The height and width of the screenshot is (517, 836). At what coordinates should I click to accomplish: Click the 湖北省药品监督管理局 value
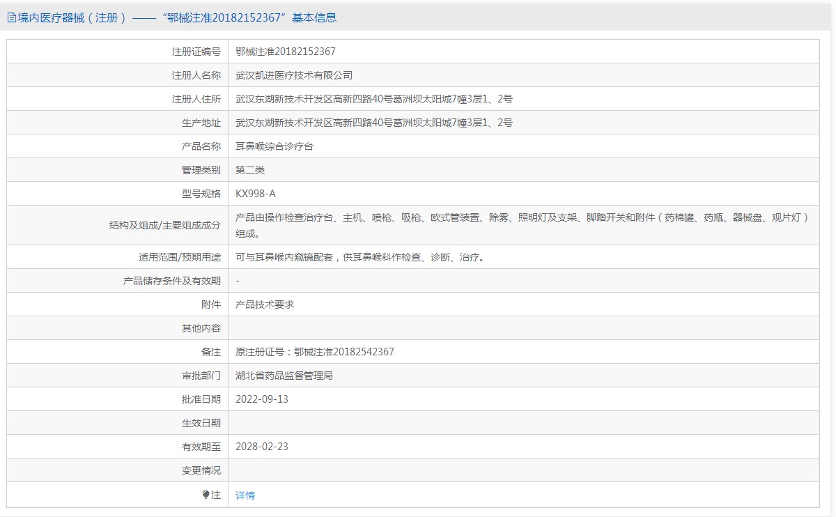click(x=284, y=376)
